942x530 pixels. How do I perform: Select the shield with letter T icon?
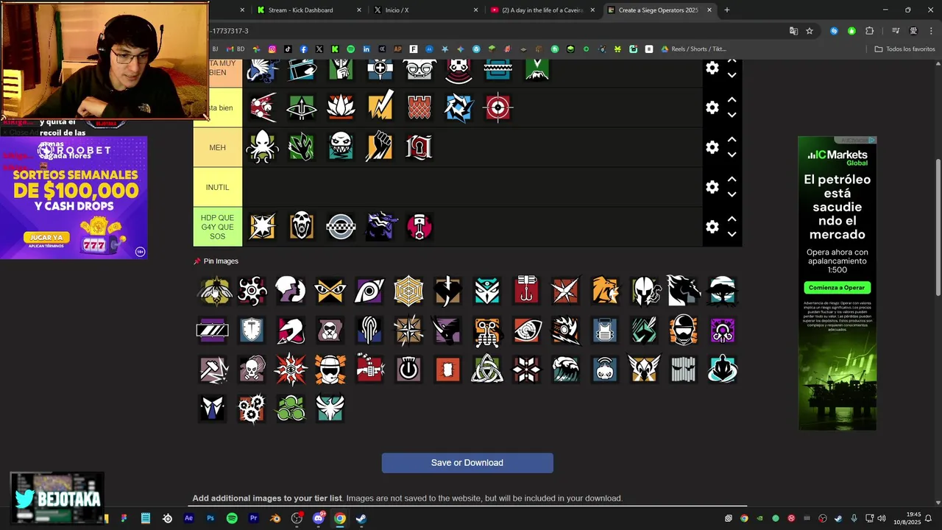coord(252,330)
